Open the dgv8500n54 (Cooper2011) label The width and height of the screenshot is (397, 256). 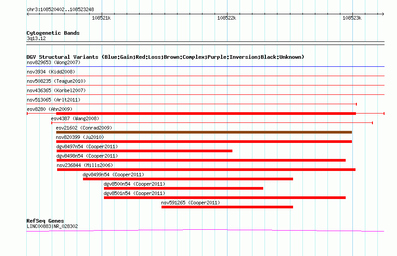(x=134, y=184)
